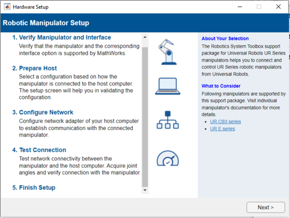Click the network hierarchy icon

(167, 120)
